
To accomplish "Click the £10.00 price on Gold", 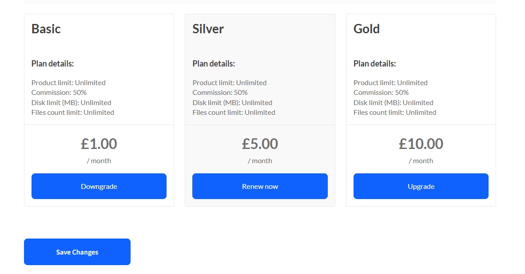I will (x=421, y=144).
